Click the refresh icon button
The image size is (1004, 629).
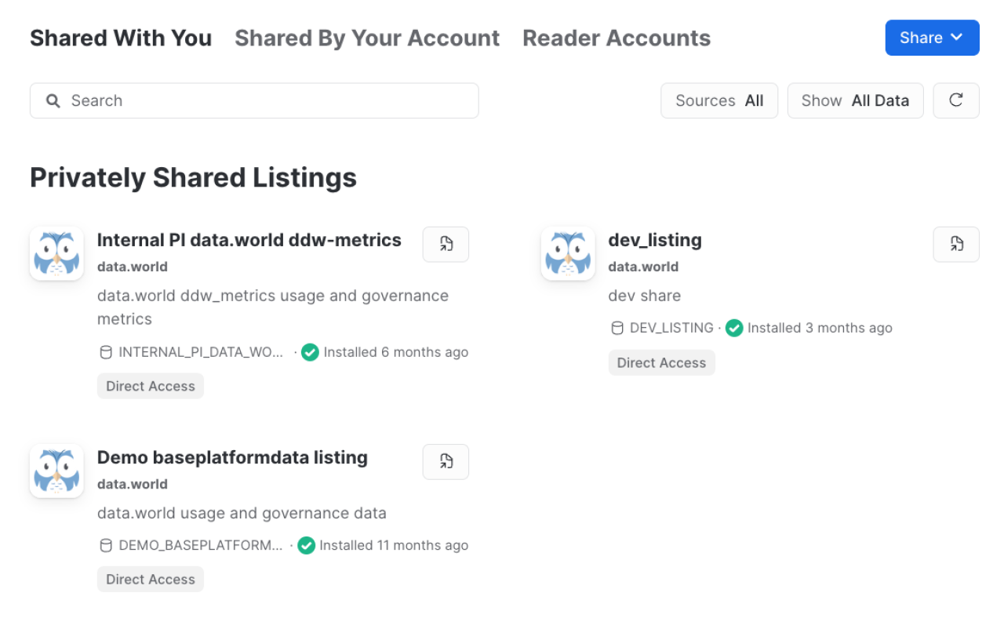[956, 100]
